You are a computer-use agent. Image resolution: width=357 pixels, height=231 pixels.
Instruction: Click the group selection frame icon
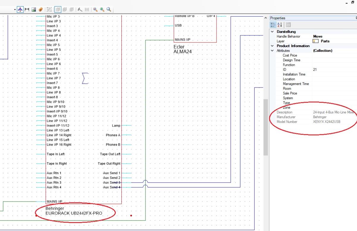click(x=49, y=10)
